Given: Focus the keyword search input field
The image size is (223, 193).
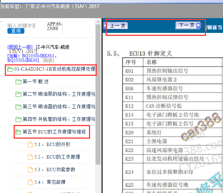Looking at the screenshot, I should (21, 26).
